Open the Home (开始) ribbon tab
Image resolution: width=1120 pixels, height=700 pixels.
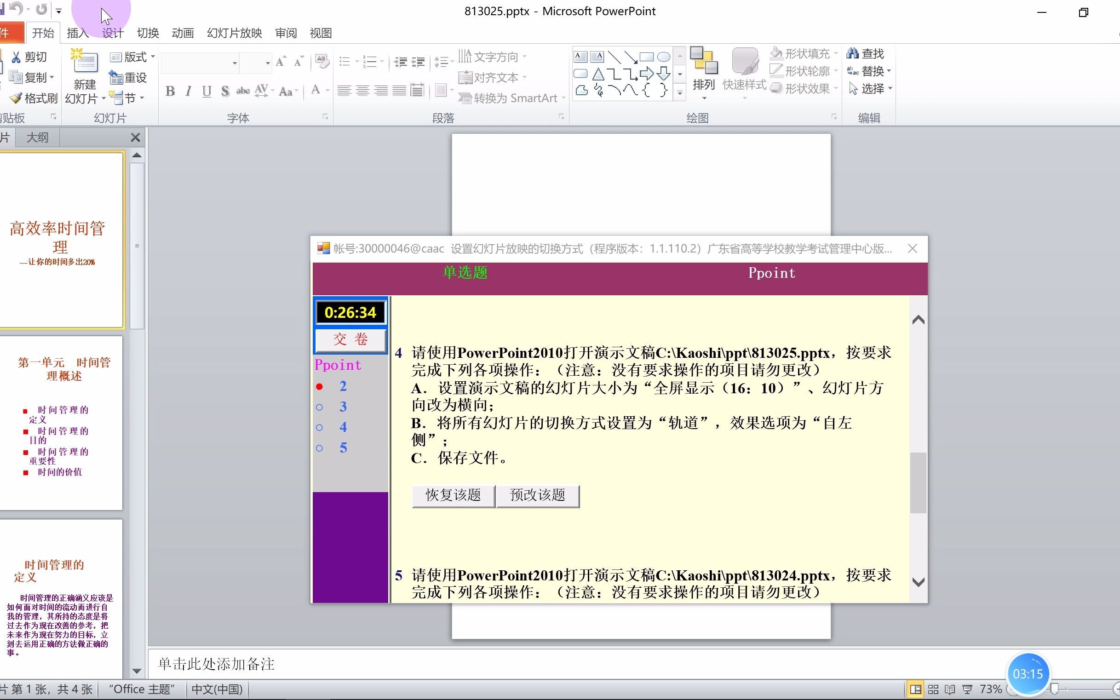[x=43, y=33]
